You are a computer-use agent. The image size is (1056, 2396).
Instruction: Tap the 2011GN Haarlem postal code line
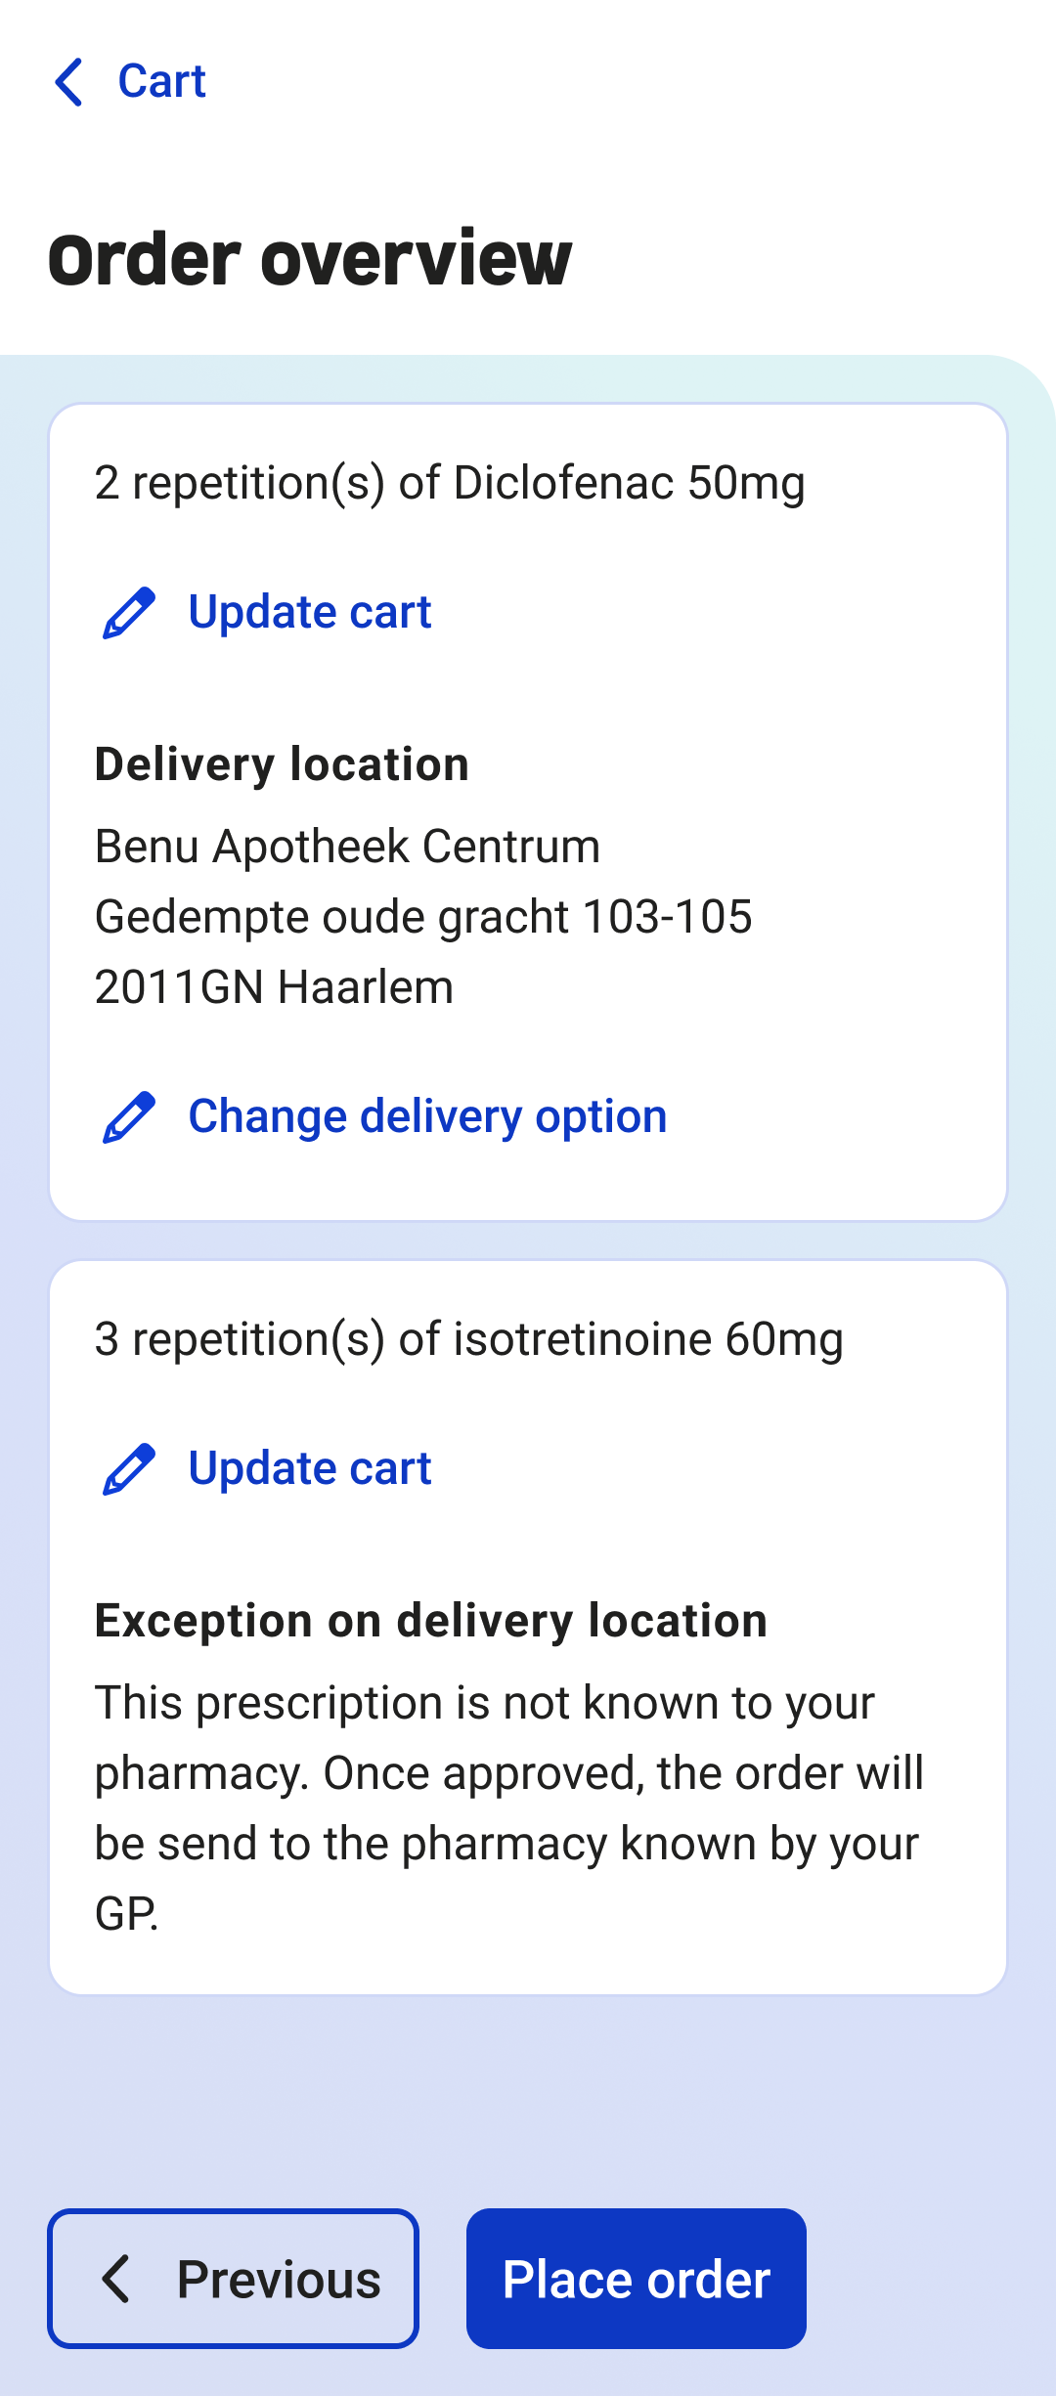[x=274, y=987]
